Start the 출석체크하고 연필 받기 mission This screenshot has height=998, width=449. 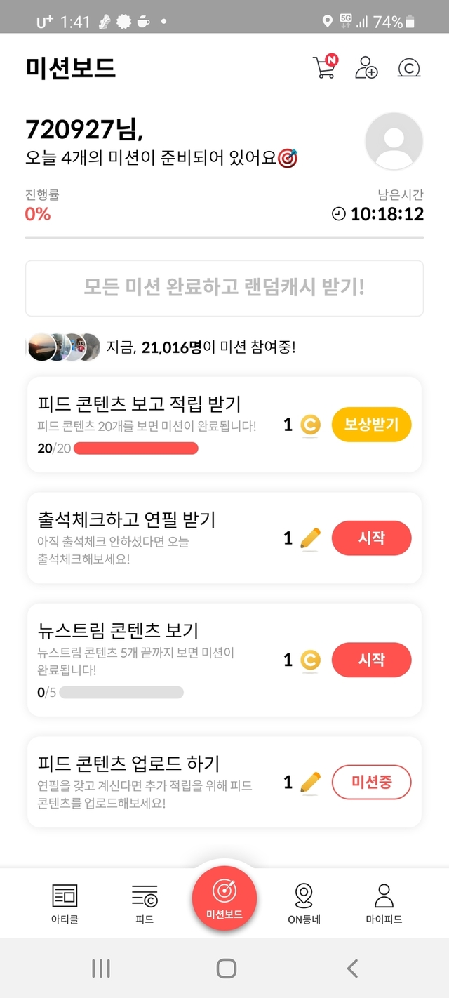(x=371, y=538)
